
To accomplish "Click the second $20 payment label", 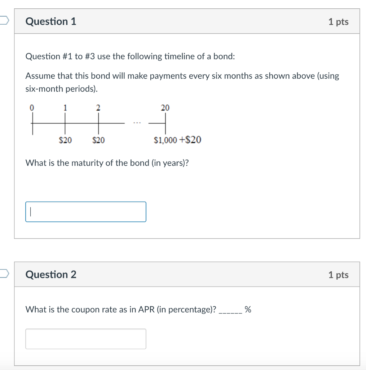I will pyautogui.click(x=98, y=140).
